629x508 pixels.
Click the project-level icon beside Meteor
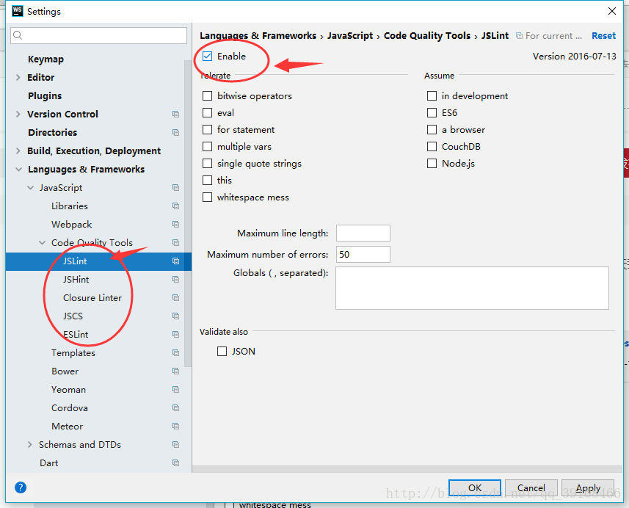[175, 426]
